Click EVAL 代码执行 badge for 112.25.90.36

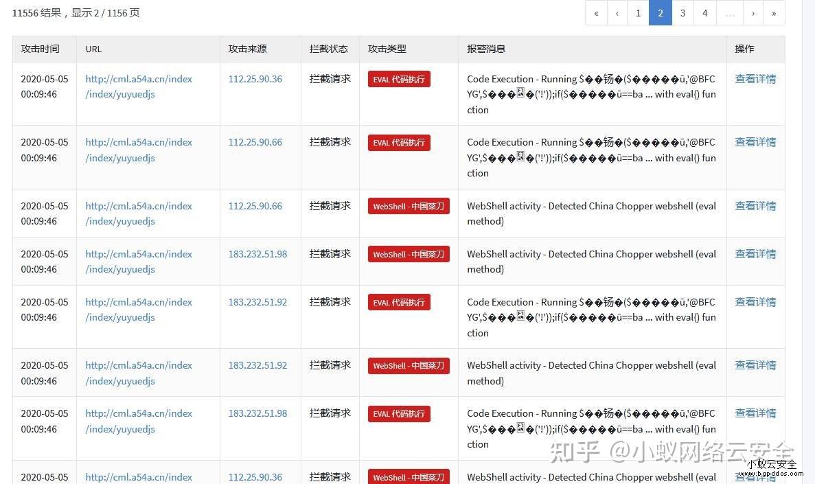pos(399,79)
